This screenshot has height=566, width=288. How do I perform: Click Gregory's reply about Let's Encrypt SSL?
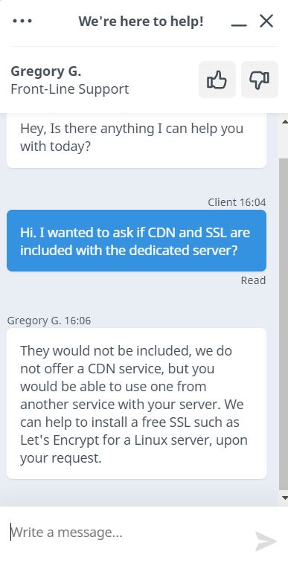[x=137, y=404]
